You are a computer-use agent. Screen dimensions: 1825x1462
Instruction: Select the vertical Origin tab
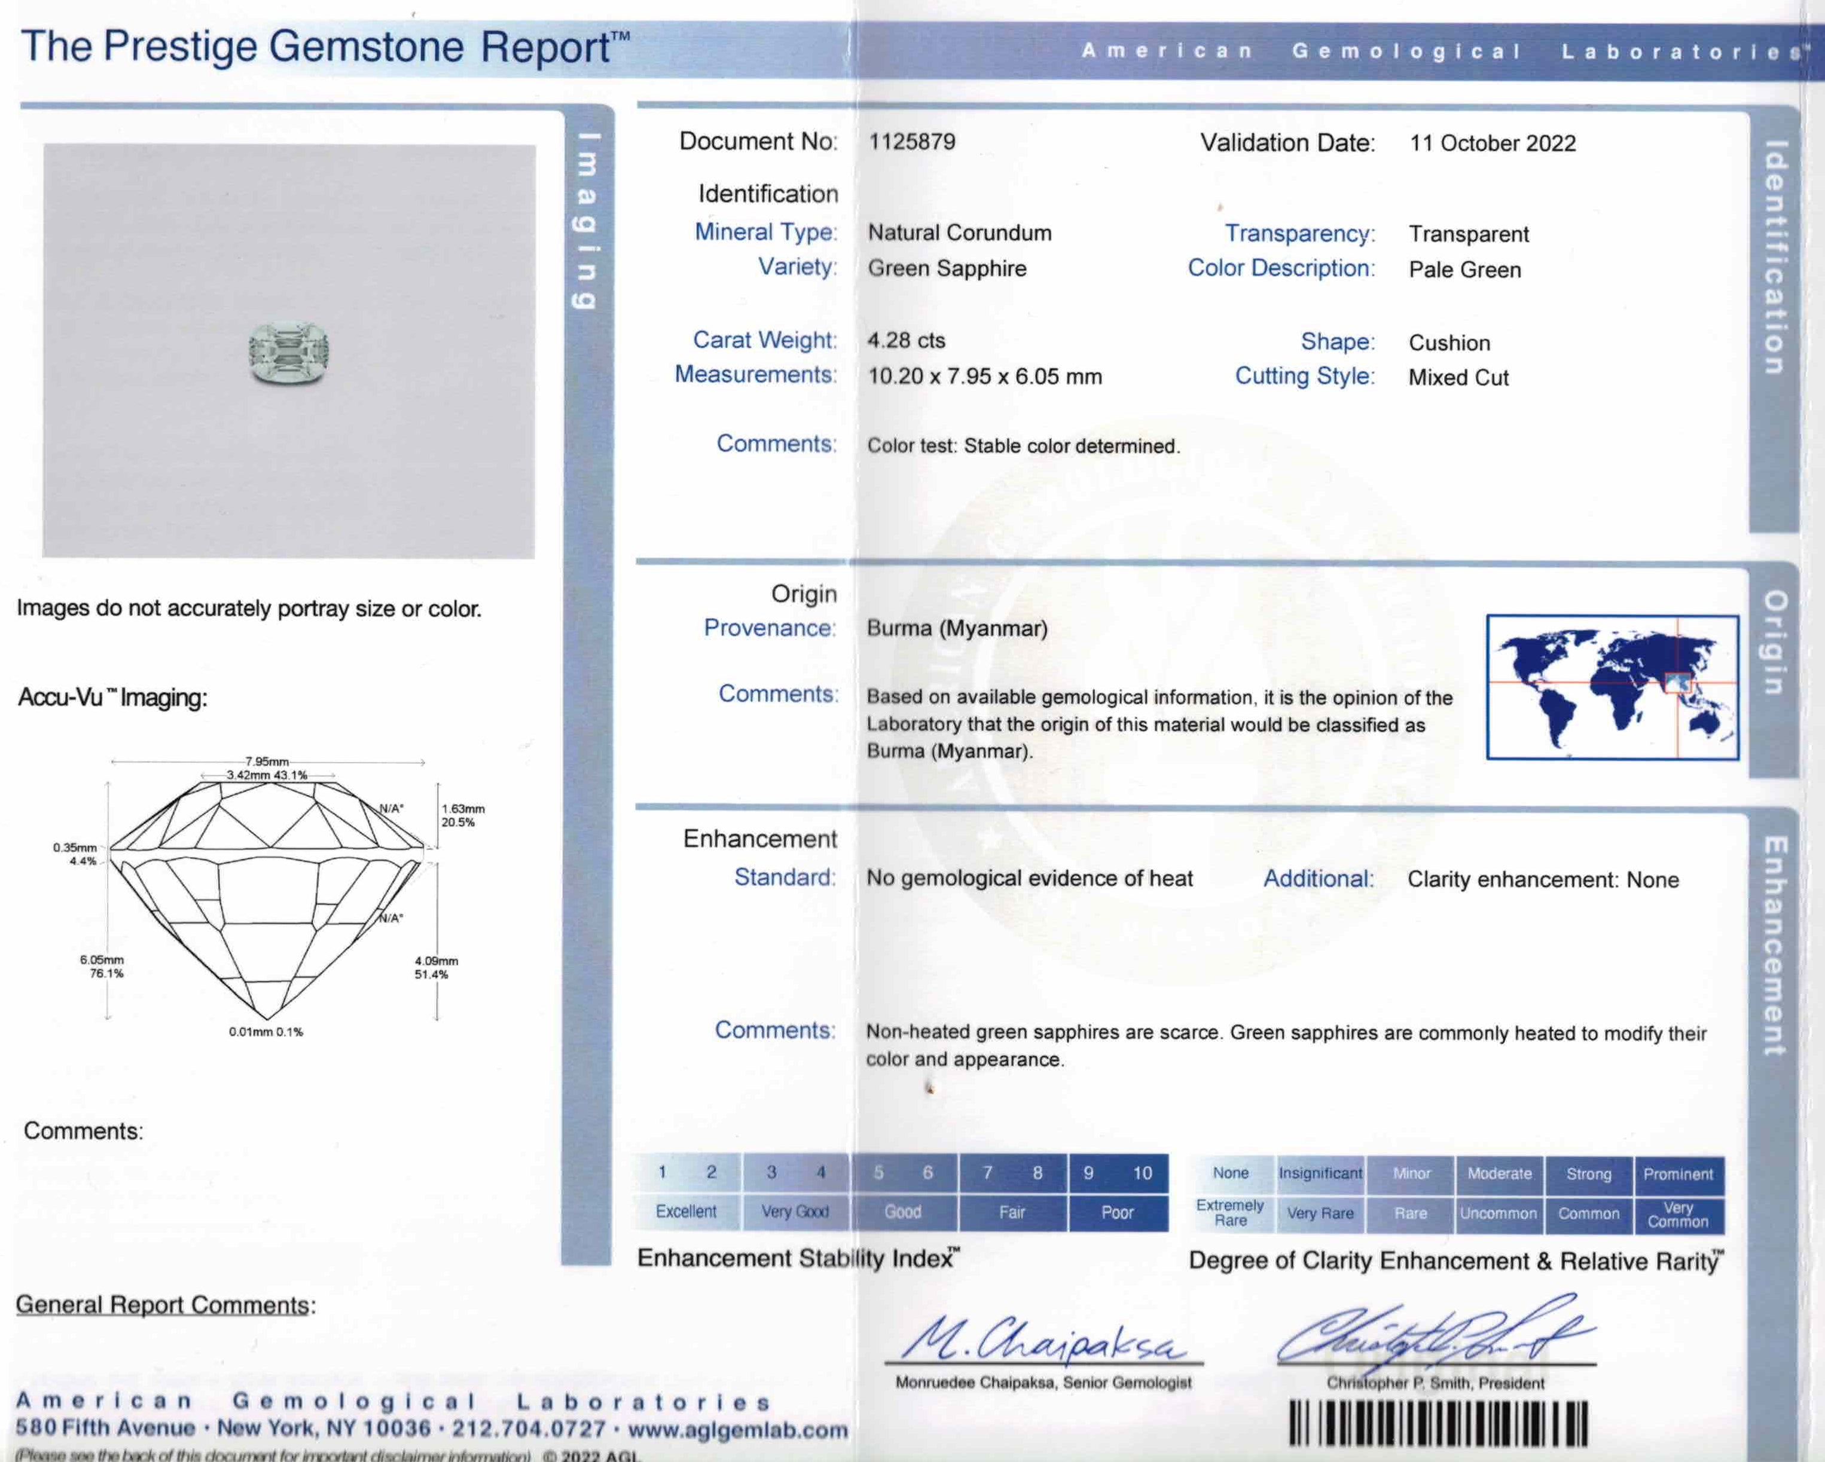click(x=1774, y=643)
